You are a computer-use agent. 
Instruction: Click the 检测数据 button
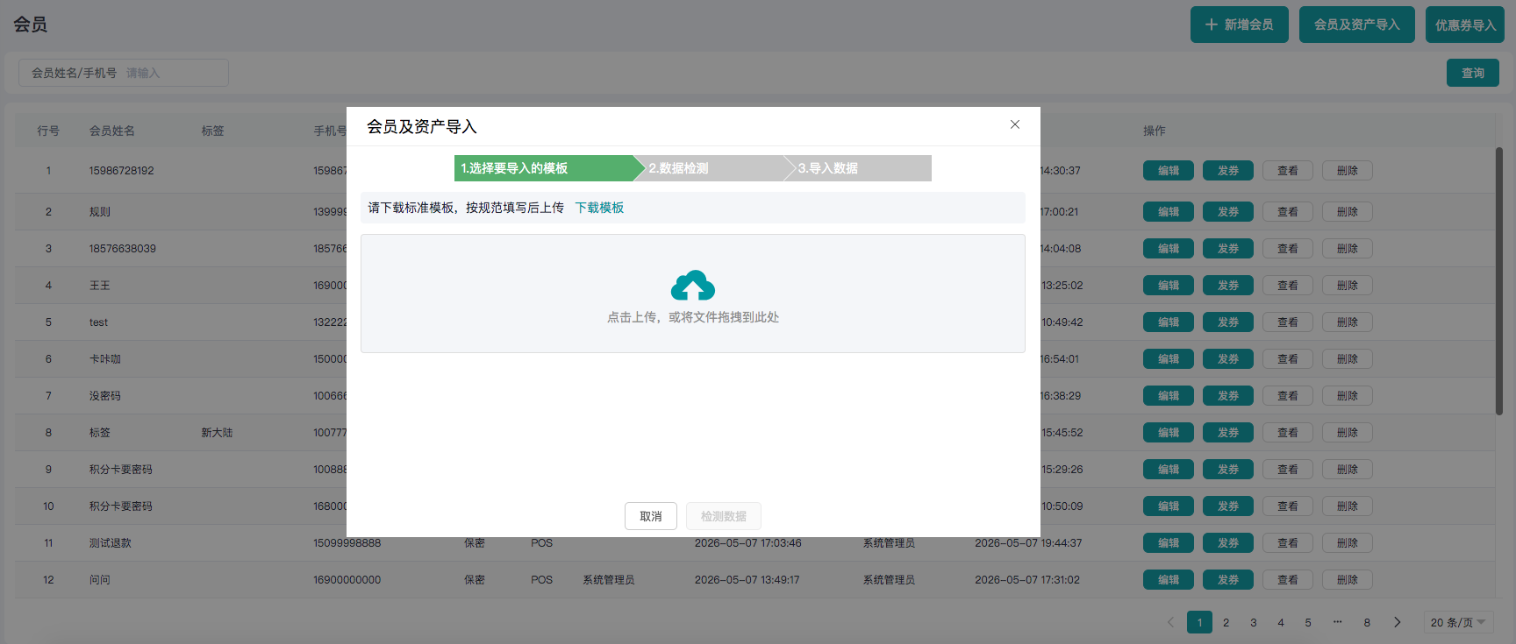724,516
